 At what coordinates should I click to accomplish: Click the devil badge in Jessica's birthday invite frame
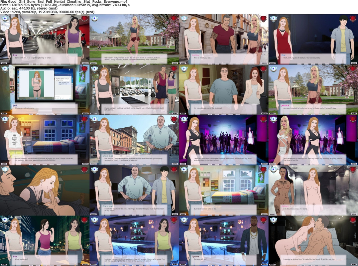pyautogui.click(x=353, y=69)
